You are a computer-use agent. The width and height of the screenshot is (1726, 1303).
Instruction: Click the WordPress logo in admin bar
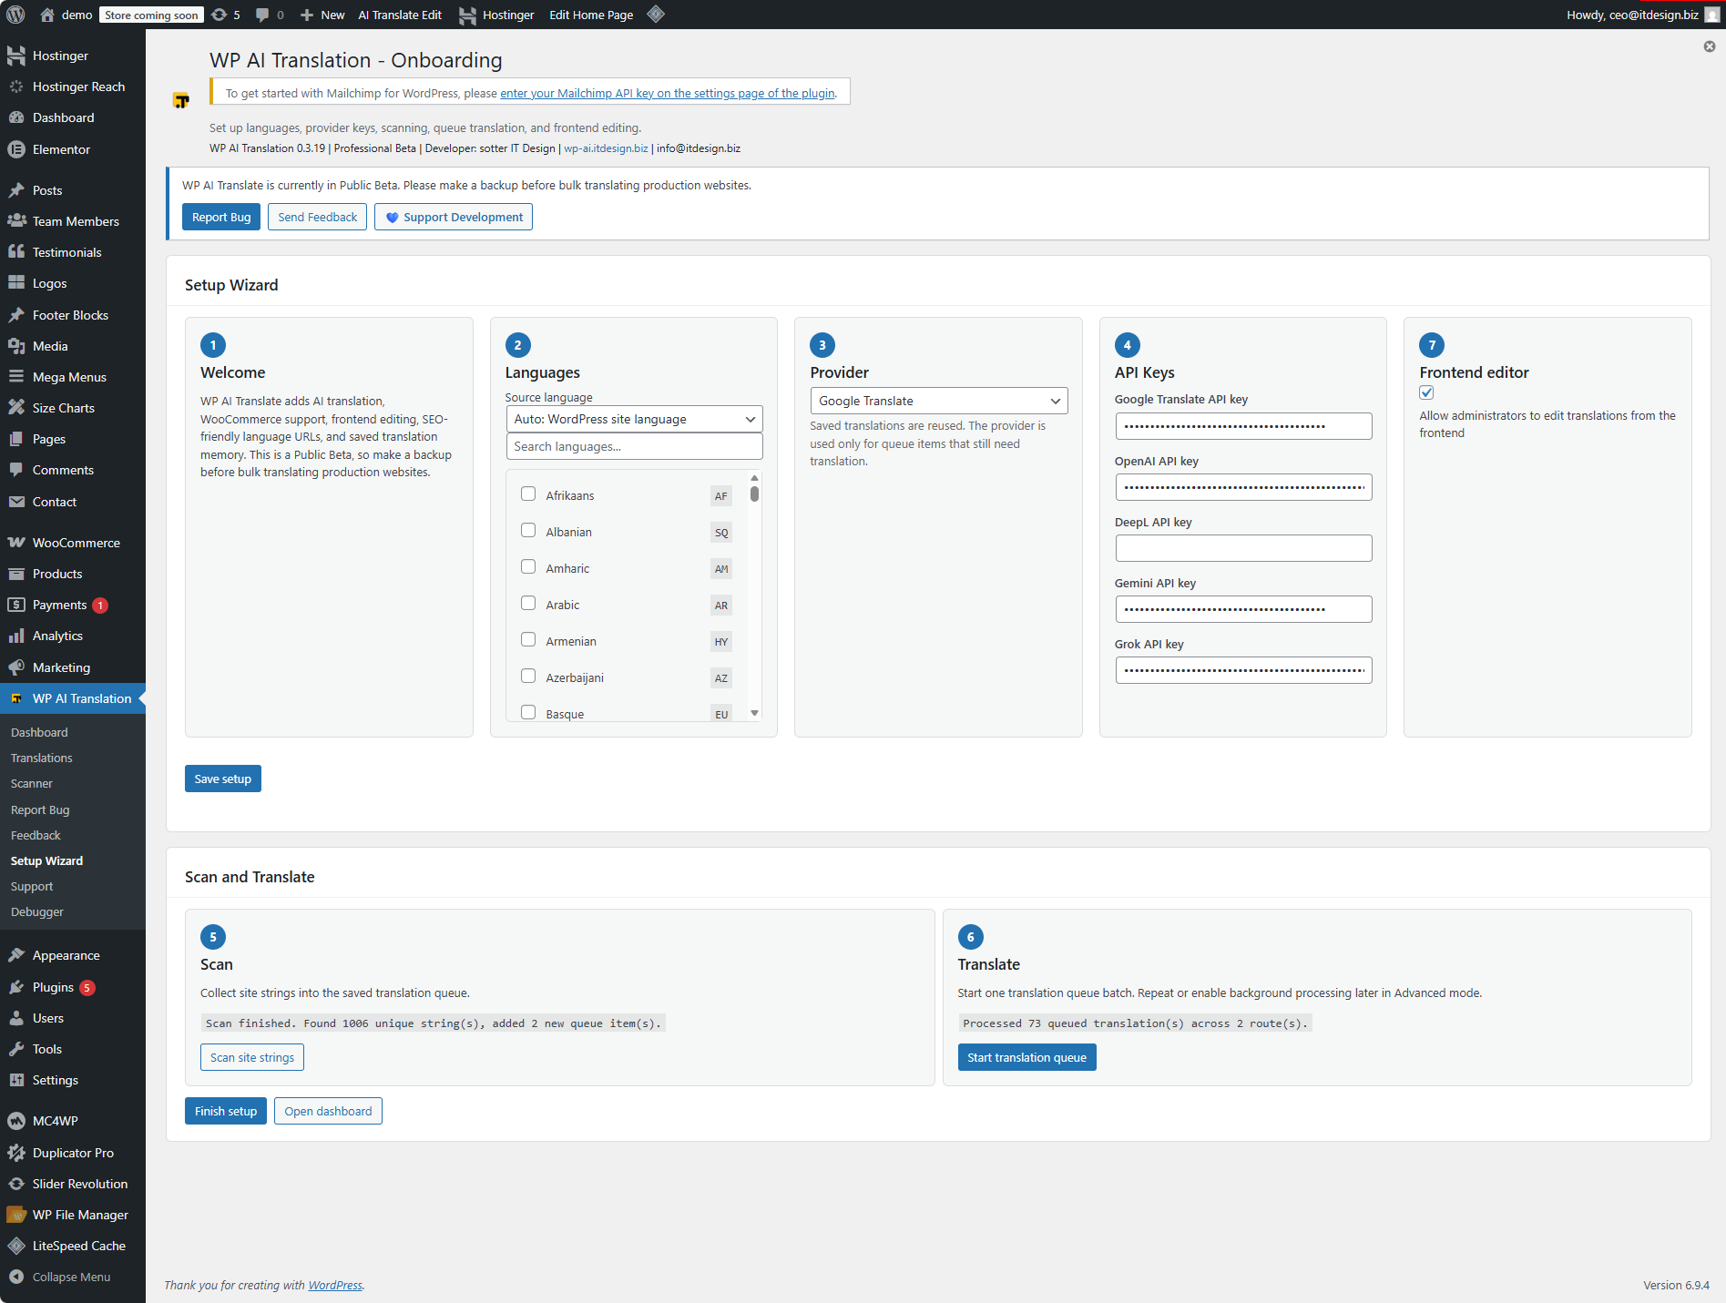coord(15,15)
